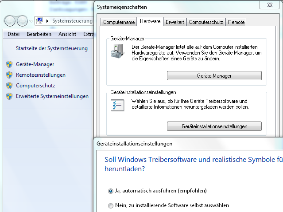Screen dimensions: 283x212
Task: Expand the breadcrumb arrow before Systemsteuerung
Action: [x=47, y=21]
